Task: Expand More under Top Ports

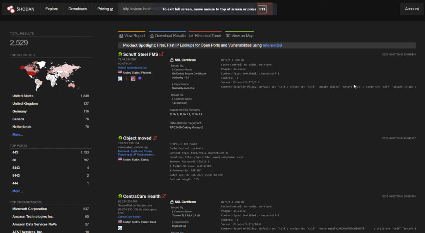Action: (17, 191)
